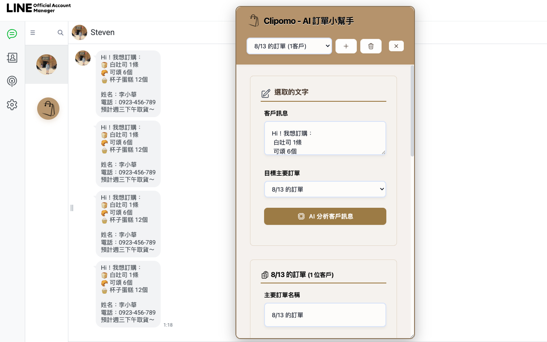
Task: Close the Clipomo panel with X button
Action: (396, 46)
